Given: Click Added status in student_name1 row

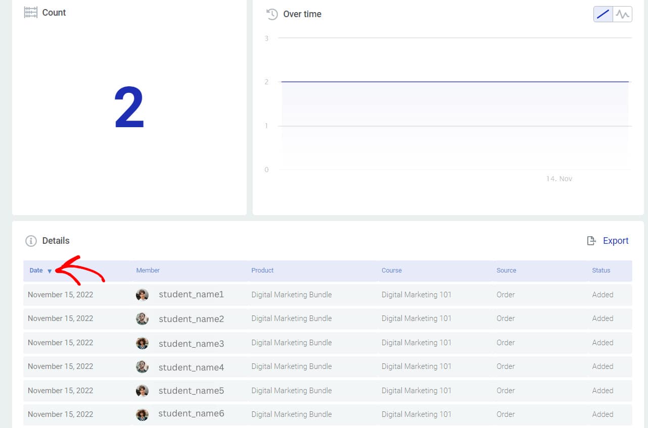Looking at the screenshot, I should pyautogui.click(x=603, y=295).
